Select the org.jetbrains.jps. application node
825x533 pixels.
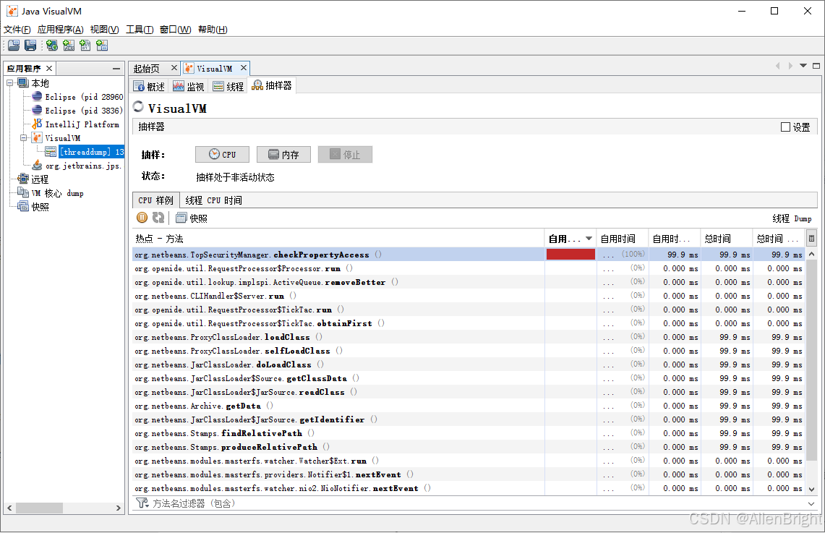click(x=77, y=165)
